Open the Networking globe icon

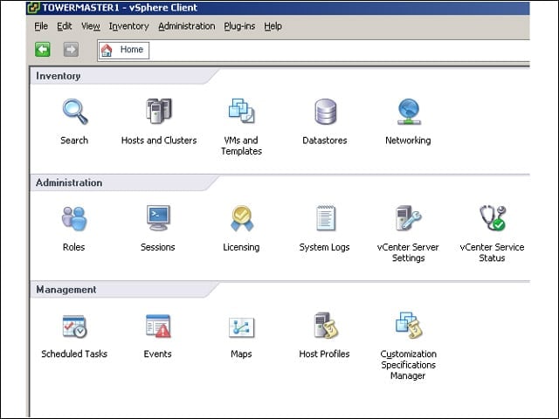pyautogui.click(x=409, y=112)
